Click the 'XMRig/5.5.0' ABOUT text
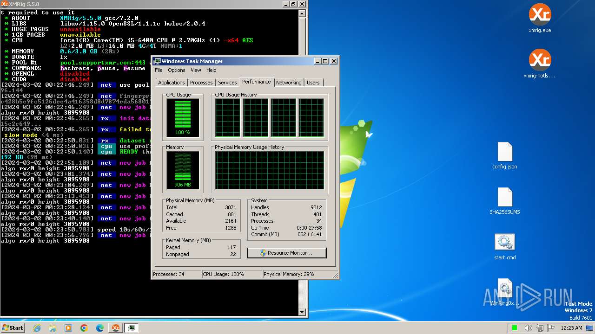The height and width of the screenshot is (334, 595). 80,18
